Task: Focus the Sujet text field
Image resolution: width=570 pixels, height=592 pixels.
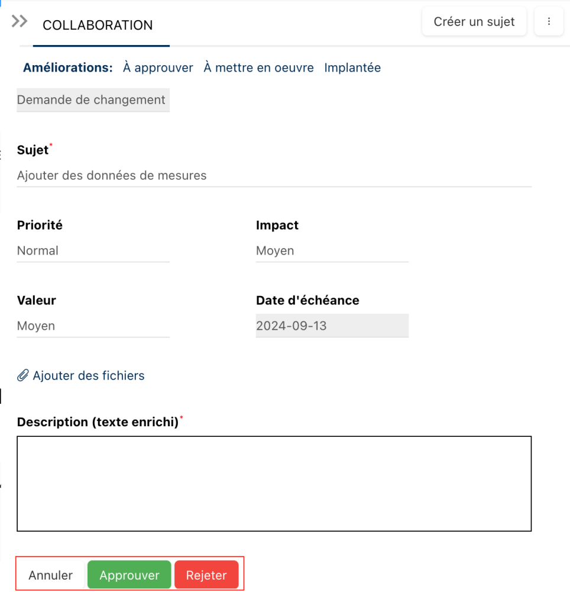Action: click(x=274, y=176)
